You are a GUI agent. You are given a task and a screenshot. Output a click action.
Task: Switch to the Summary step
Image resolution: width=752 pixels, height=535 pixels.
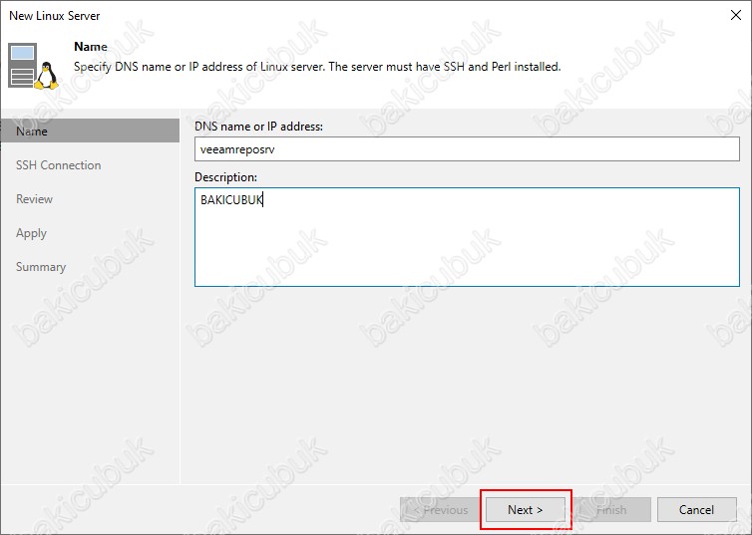[x=41, y=267]
